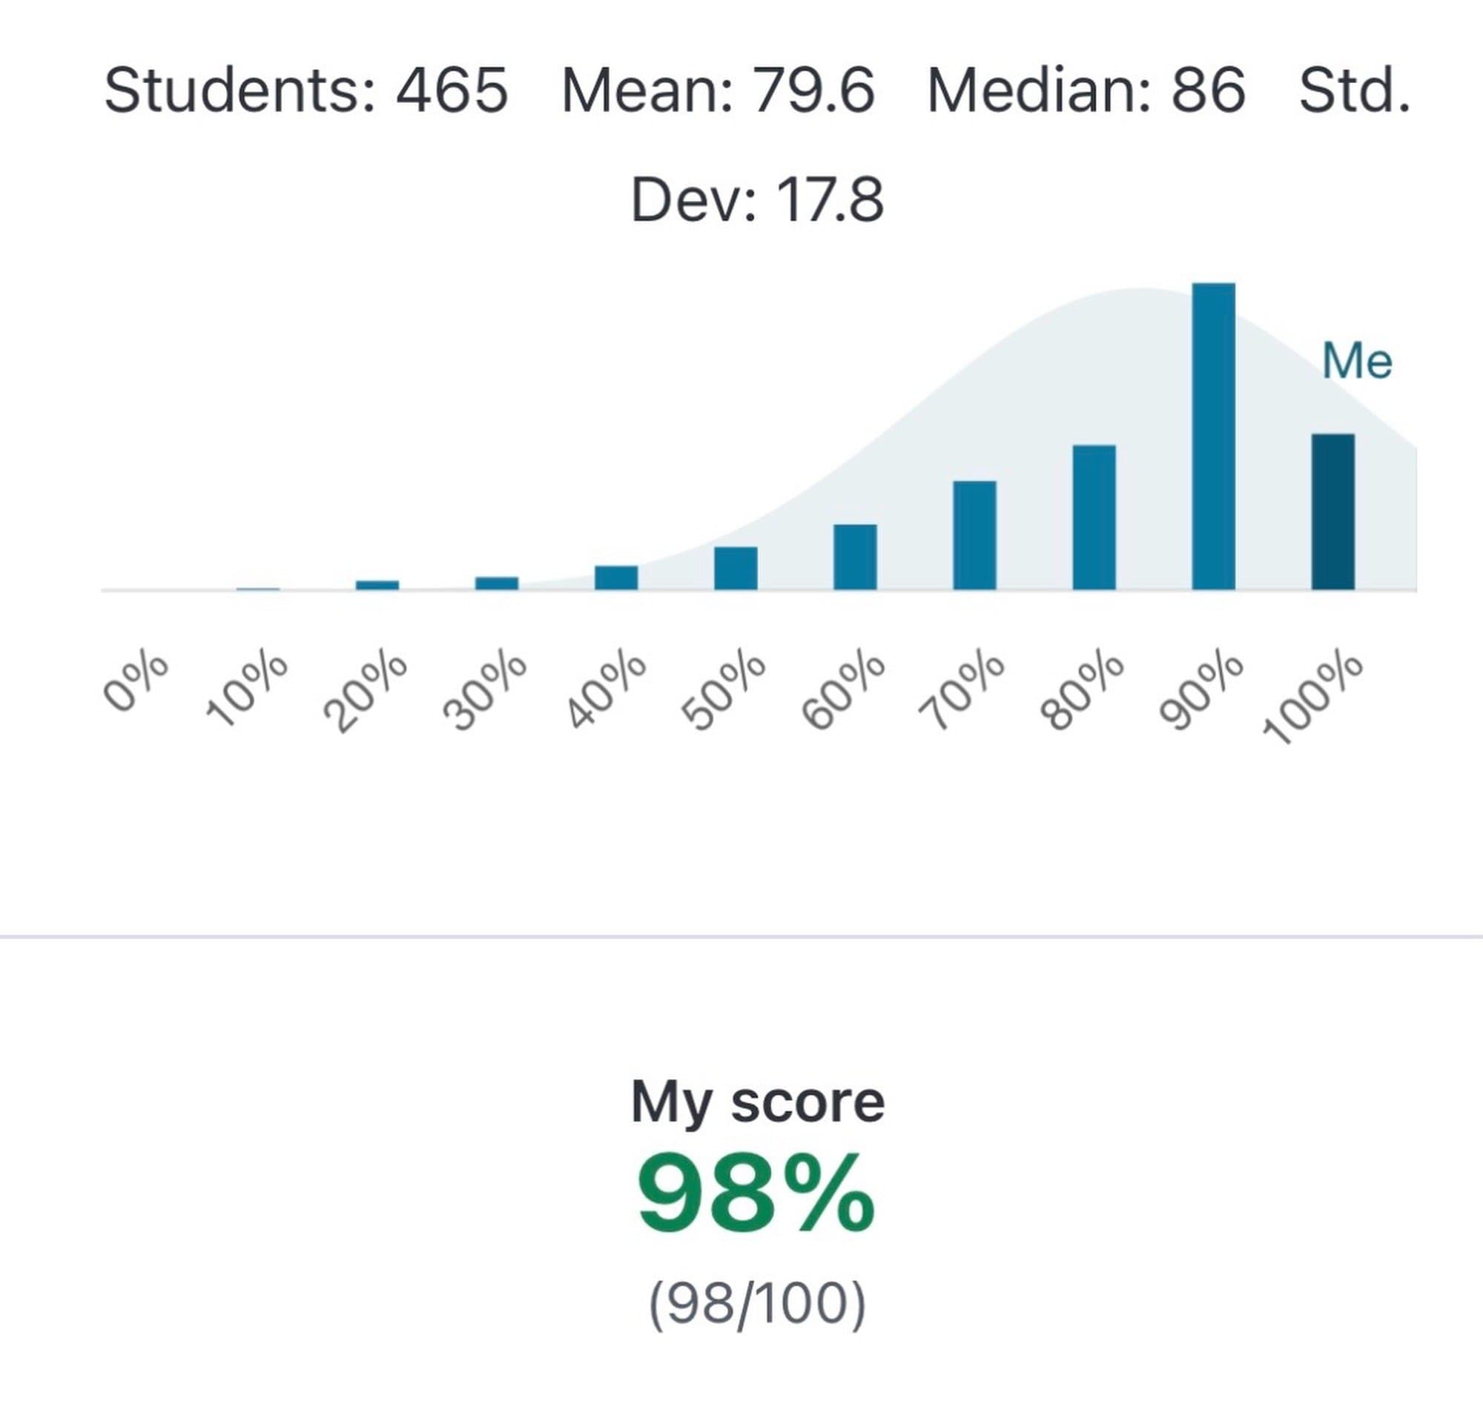Click the "Me" marker label on chart

1357,361
